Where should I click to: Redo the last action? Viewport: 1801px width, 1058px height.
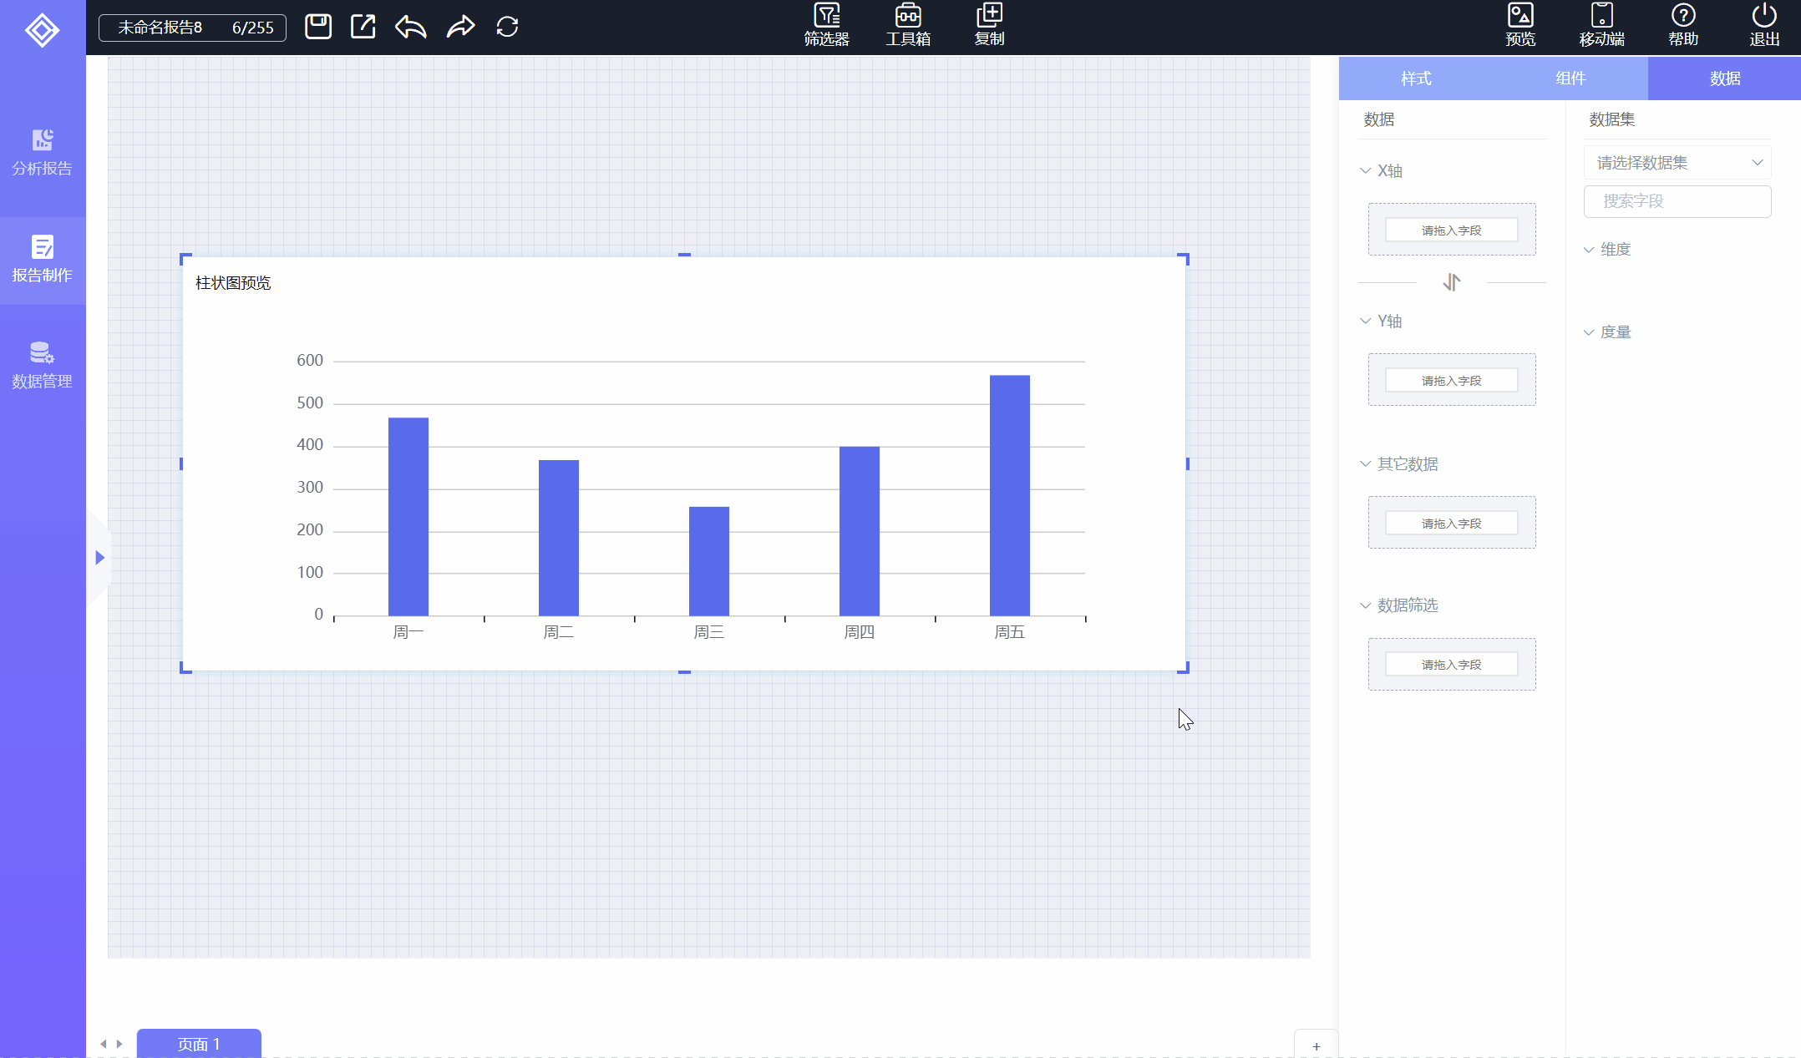tap(460, 27)
